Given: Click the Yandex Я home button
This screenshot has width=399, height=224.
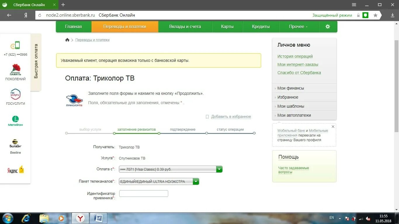Looking at the screenshot, I should point(26,15).
